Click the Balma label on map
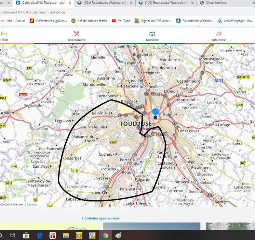This screenshot has width=255, height=240. click(169, 115)
